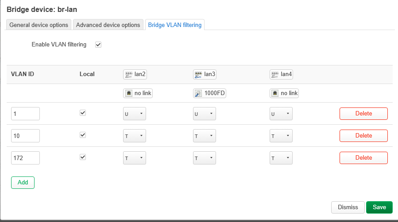This screenshot has height=222, width=398.
Task: Click the Local column header
Action: coord(87,74)
